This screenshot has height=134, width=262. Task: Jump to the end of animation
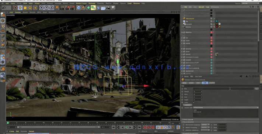pyautogui.click(x=139, y=127)
